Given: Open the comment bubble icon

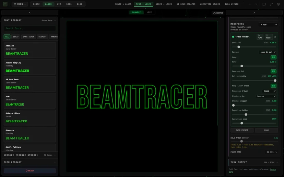Looking at the screenshot, I should 264,4.
